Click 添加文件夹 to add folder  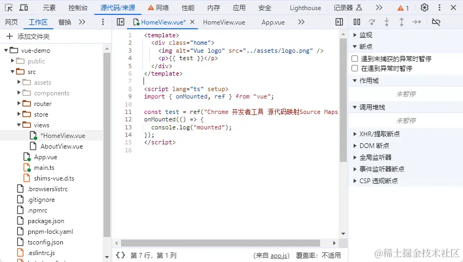[34, 37]
